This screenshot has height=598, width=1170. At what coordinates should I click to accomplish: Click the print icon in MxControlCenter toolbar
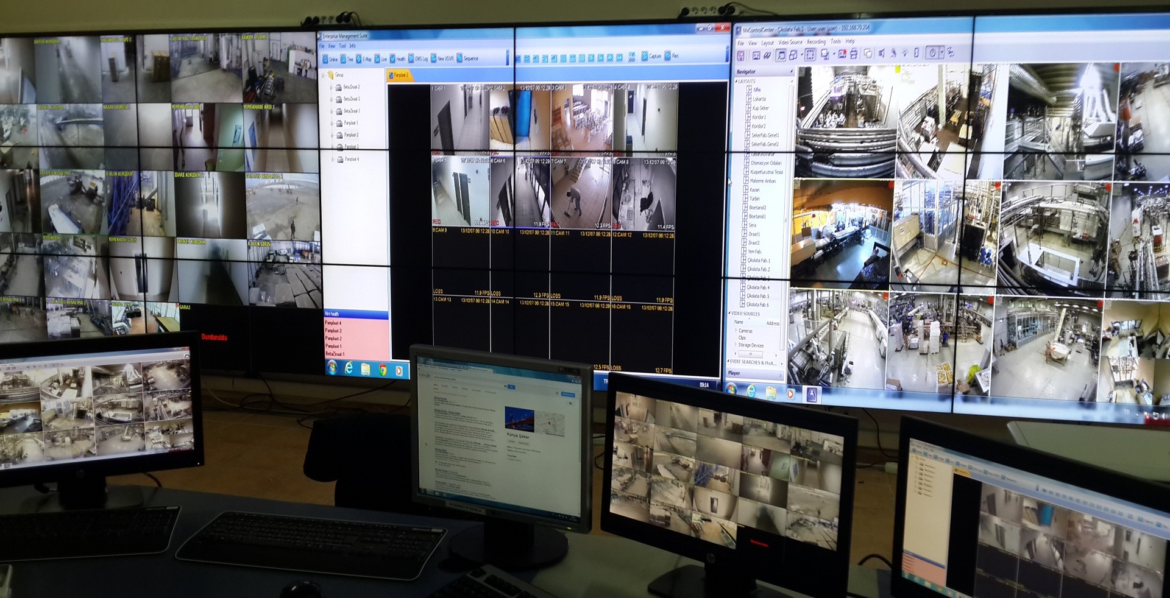pyautogui.click(x=854, y=53)
